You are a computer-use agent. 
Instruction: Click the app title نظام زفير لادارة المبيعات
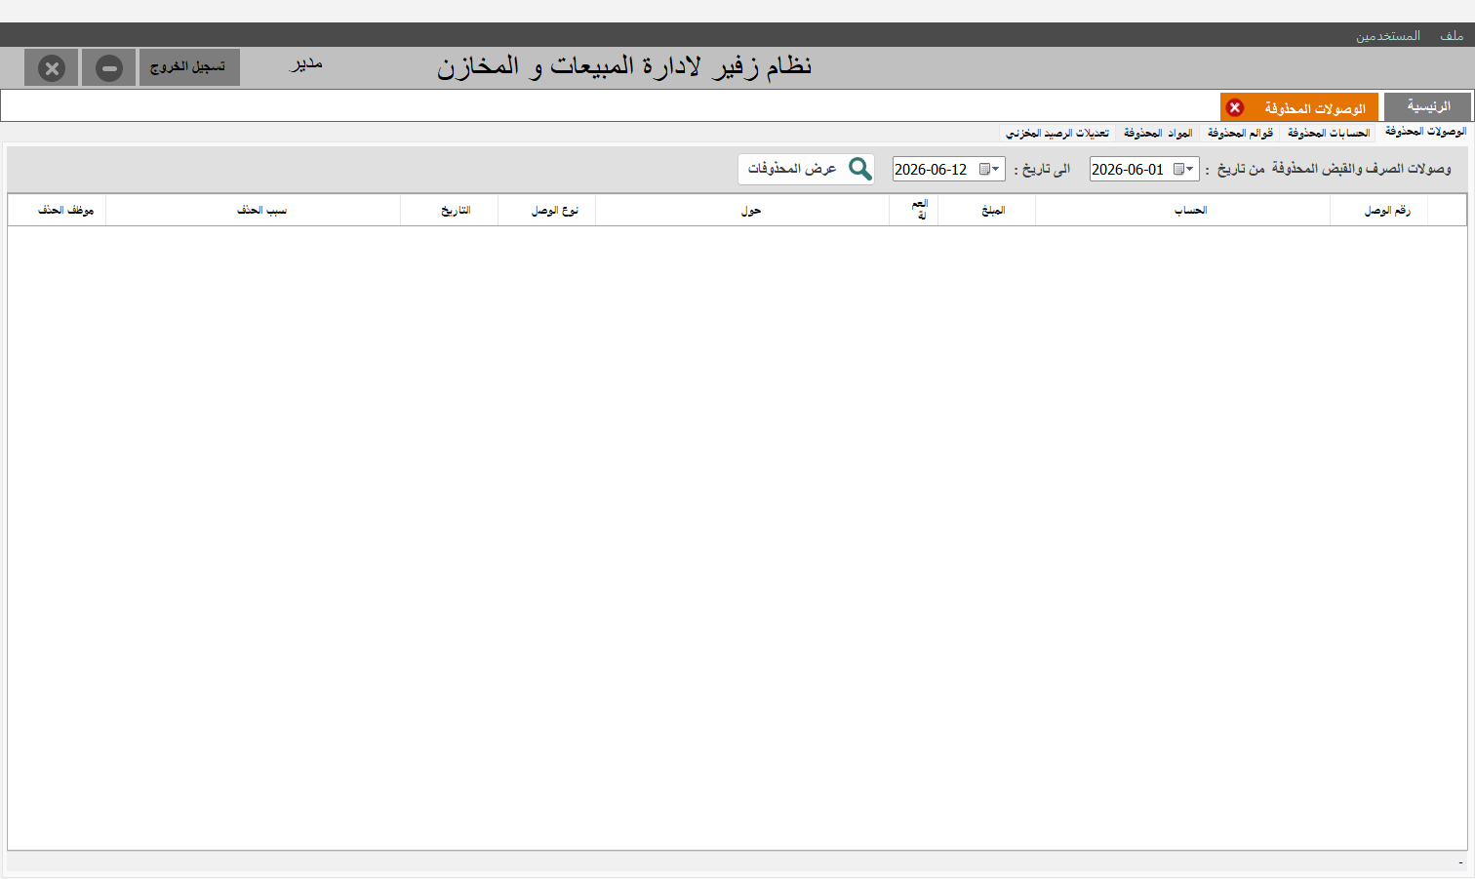[x=624, y=66]
